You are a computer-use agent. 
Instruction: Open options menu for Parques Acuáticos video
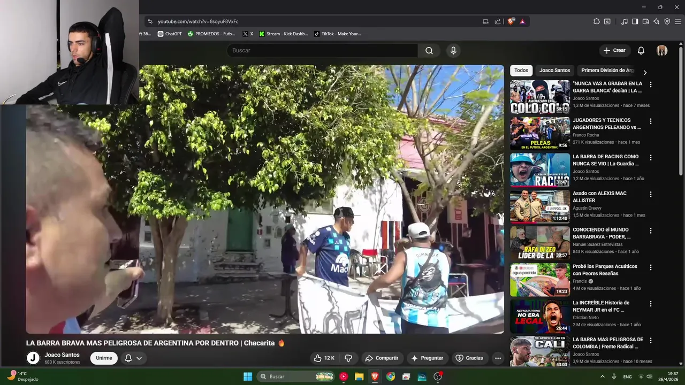coord(651,267)
